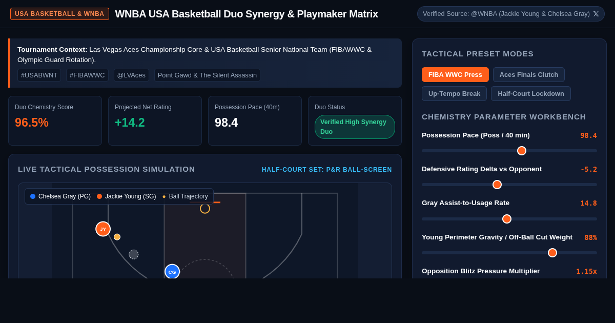The width and height of the screenshot is (615, 323).
Task: Click the Opposition Blitz Pressure Multiplier label
Action: tap(481, 271)
